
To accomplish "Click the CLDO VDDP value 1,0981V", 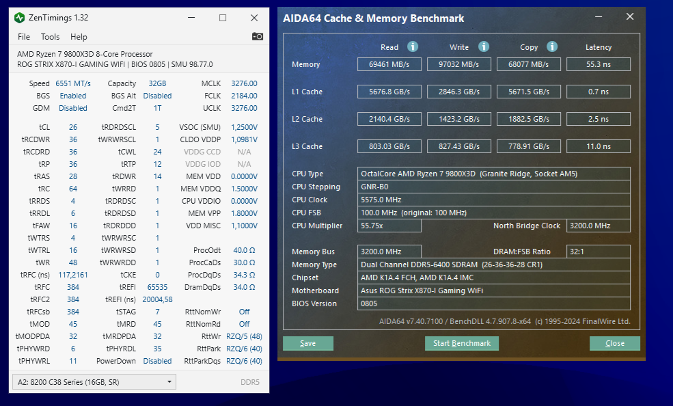I will pyautogui.click(x=244, y=139).
